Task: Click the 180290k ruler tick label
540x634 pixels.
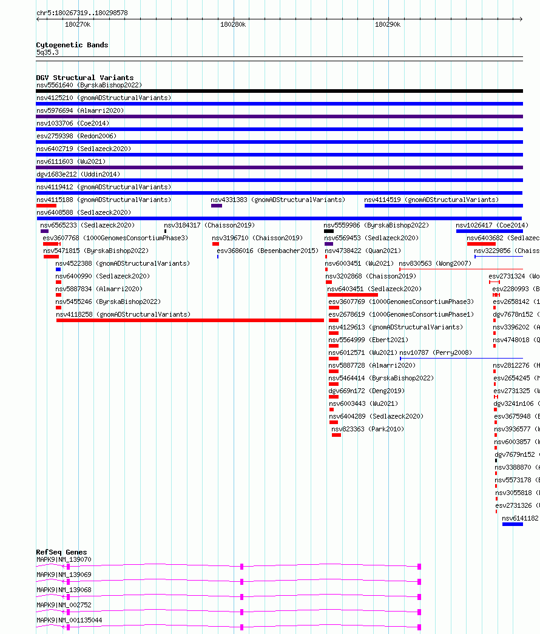Action: [388, 25]
